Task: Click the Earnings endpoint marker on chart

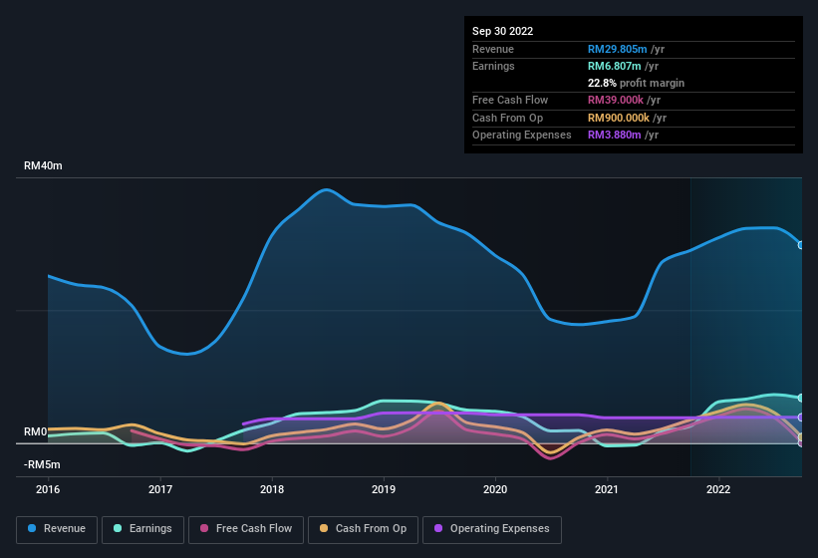Action: click(x=801, y=398)
